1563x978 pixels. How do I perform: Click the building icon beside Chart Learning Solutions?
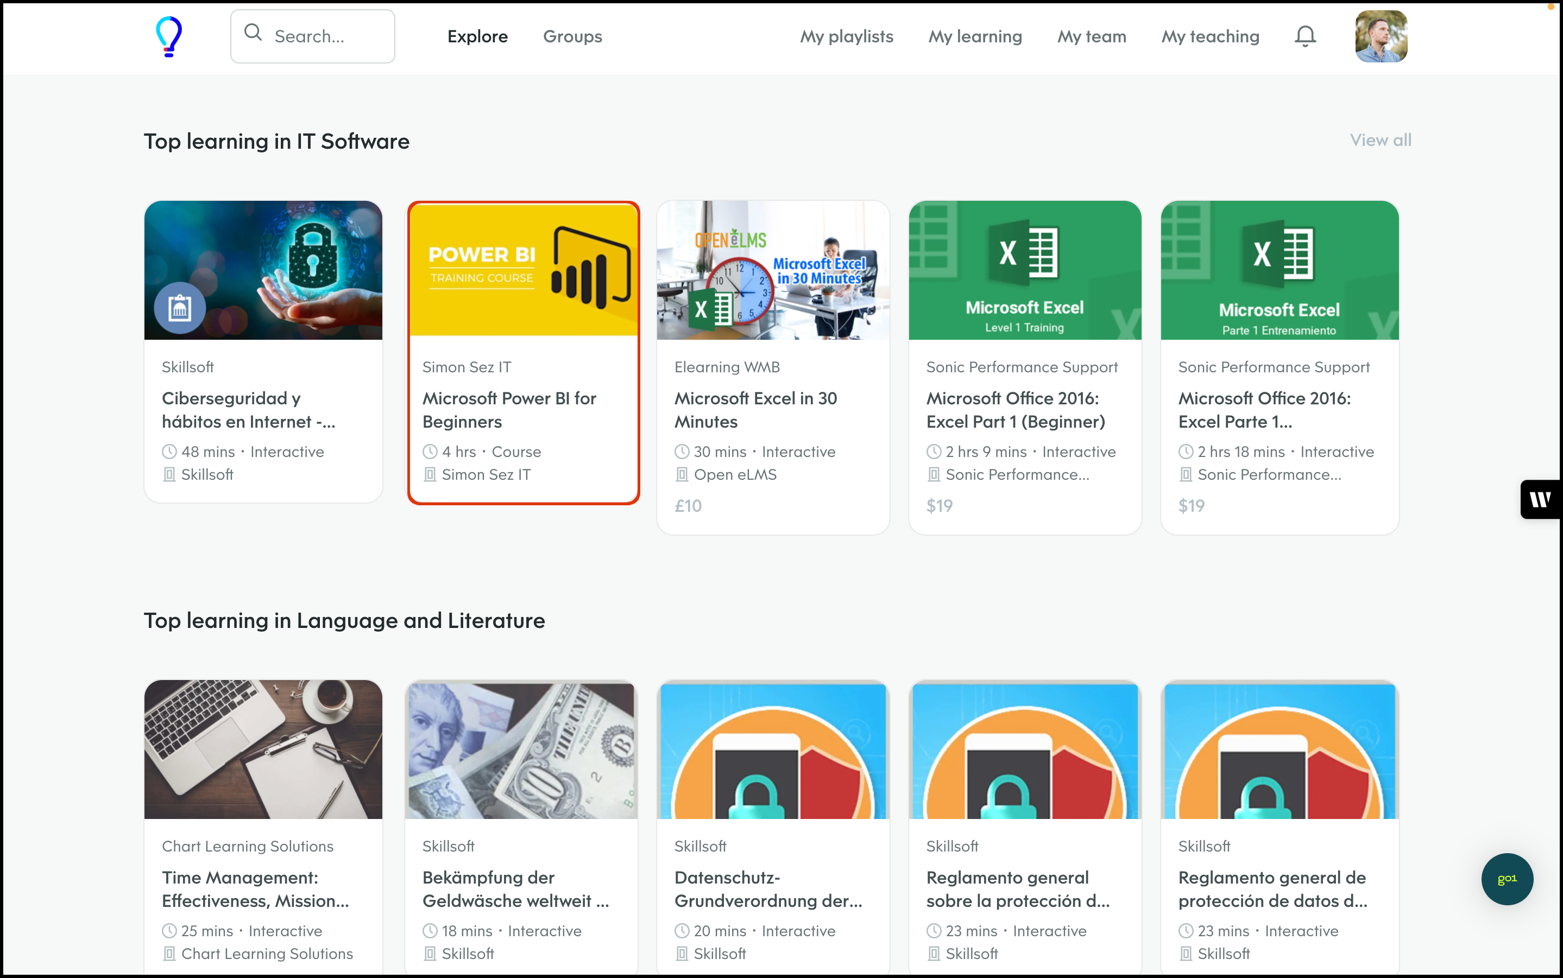pyautogui.click(x=169, y=954)
